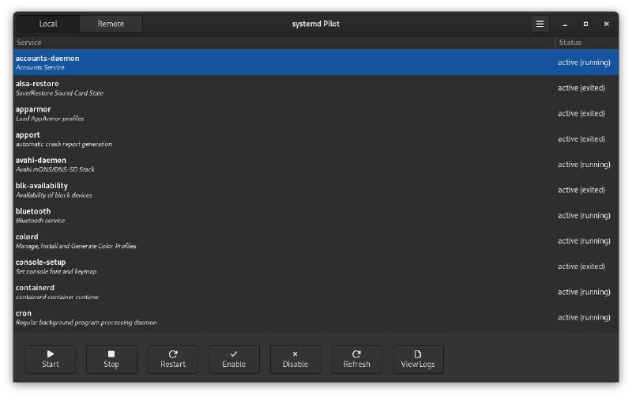This screenshot has width=632, height=397.
Task: Sort by the Status column header
Action: (587, 43)
